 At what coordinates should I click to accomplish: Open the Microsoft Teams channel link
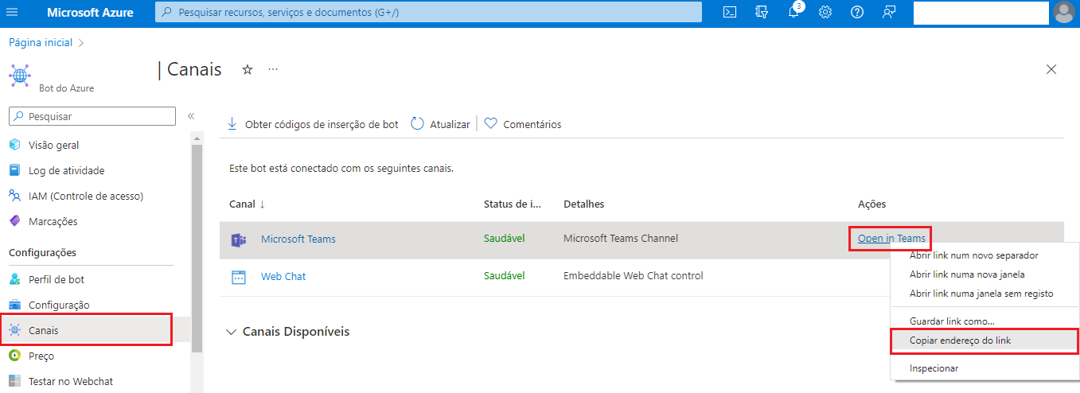tap(298, 239)
